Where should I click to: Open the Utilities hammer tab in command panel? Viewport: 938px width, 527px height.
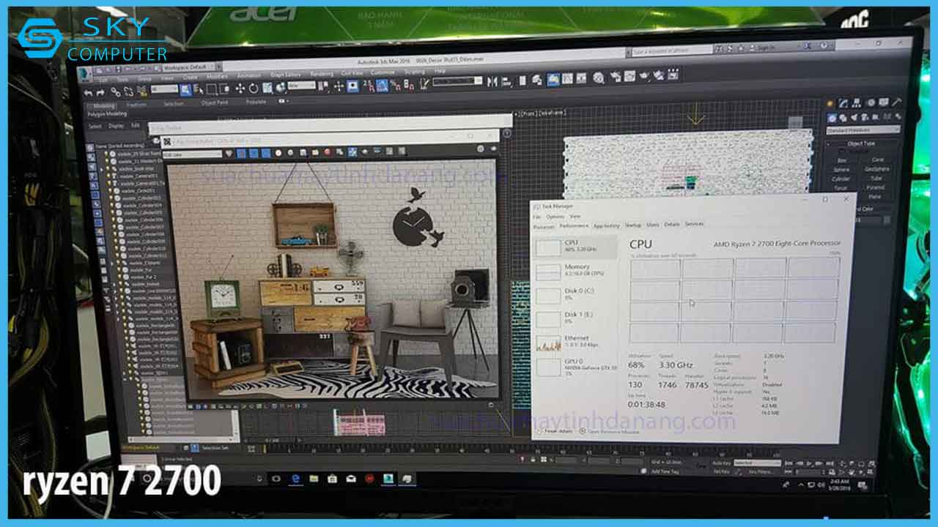897,102
